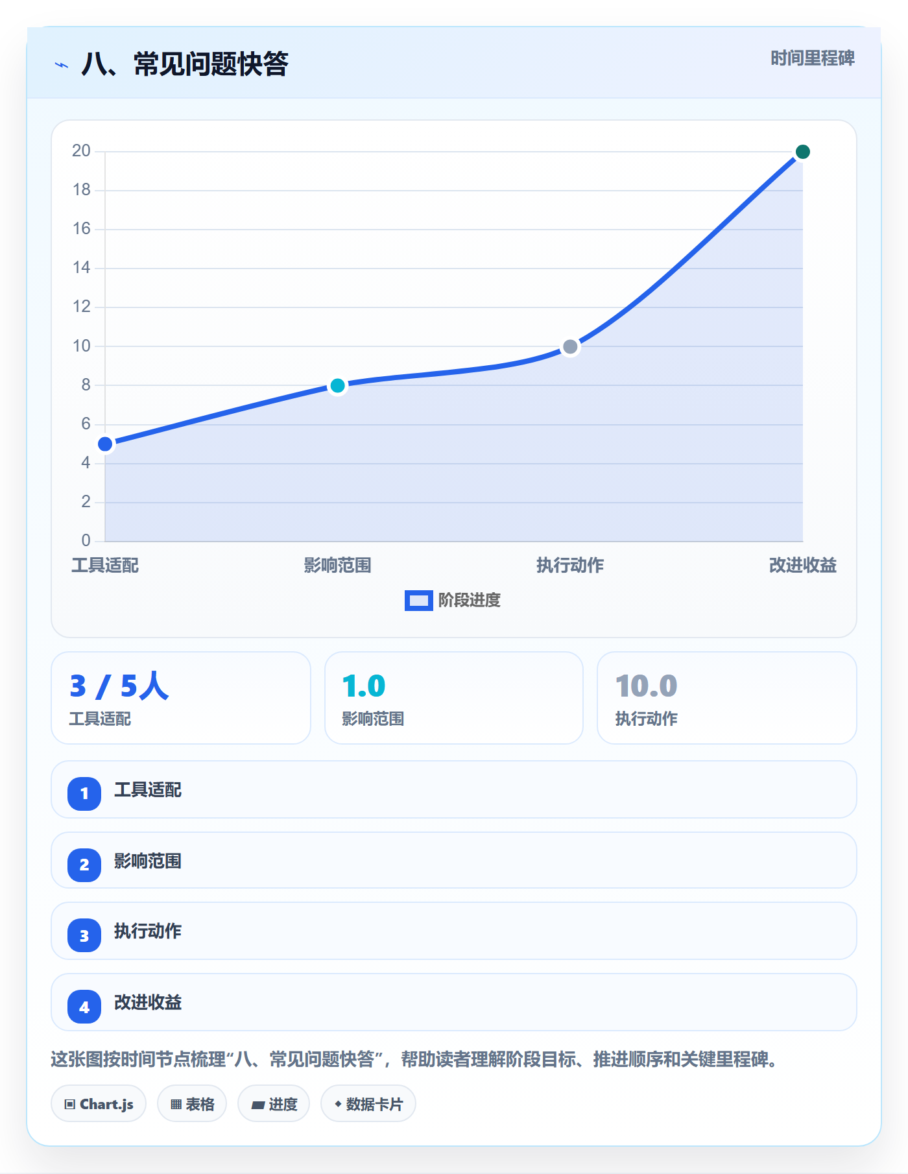Image resolution: width=908 pixels, height=1174 pixels.
Task: Click the y-axis value 10
Action: point(82,346)
